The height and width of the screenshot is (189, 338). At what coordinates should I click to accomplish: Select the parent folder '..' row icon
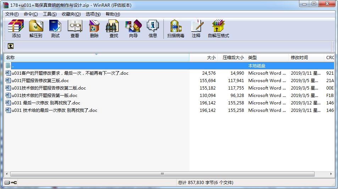pos(8,65)
